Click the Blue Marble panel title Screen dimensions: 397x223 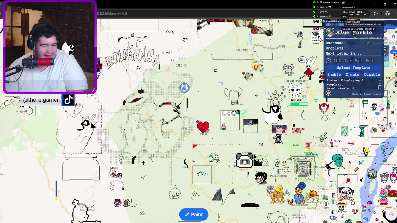(354, 33)
